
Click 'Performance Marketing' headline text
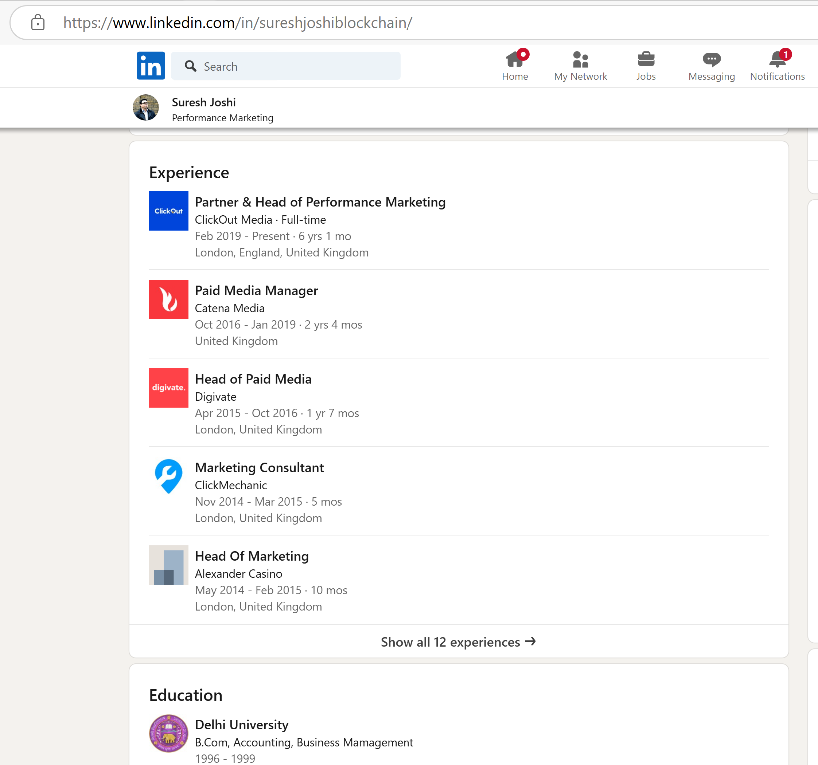pos(222,118)
